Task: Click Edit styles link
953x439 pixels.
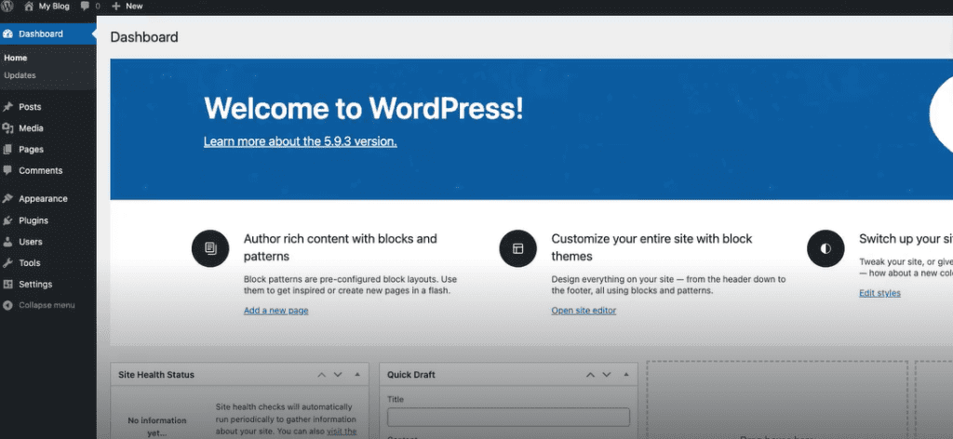Action: click(x=879, y=293)
